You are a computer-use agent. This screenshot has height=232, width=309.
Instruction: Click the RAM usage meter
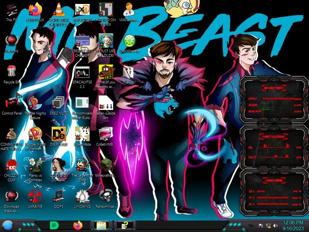275,105
